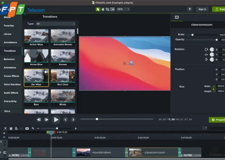
Task: Toggle magnetic track icon on Track 2
Action: click(4, 142)
